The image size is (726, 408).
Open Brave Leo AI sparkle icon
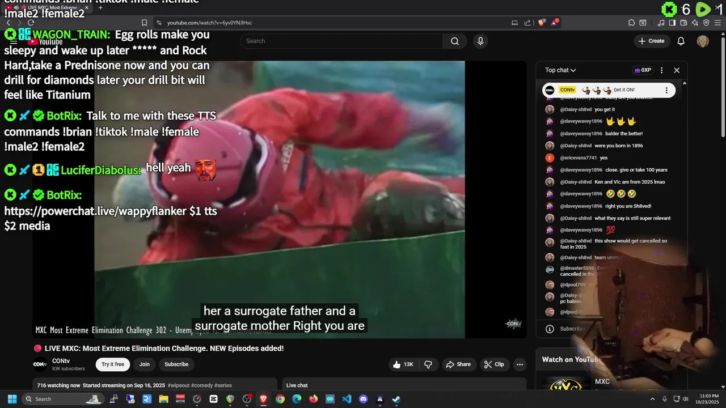pyautogui.click(x=695, y=23)
